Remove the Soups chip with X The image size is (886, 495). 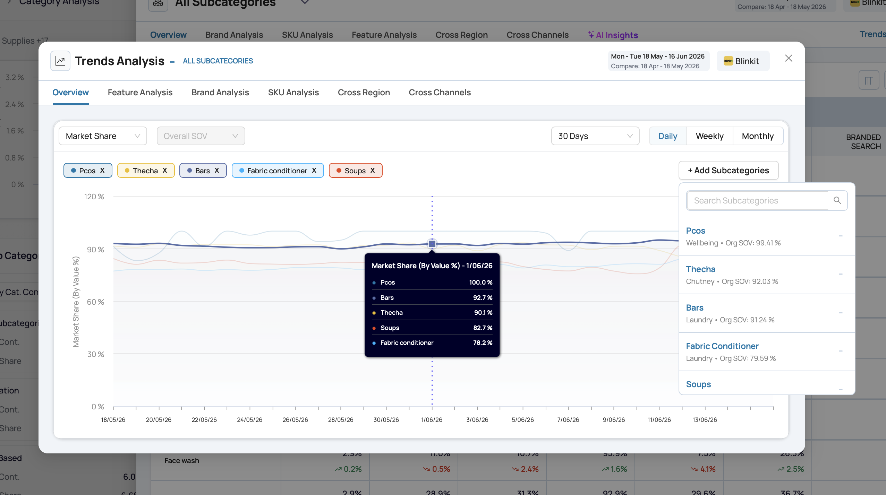click(373, 171)
